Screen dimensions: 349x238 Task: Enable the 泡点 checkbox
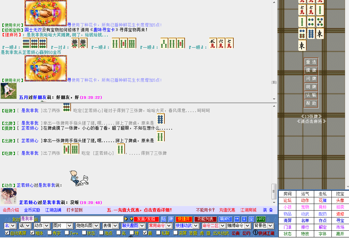(101, 233)
